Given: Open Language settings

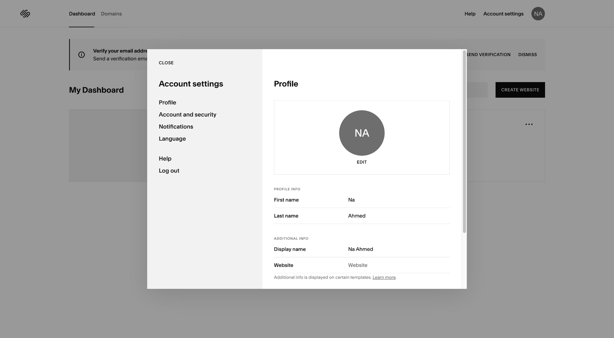Looking at the screenshot, I should 172,139.
